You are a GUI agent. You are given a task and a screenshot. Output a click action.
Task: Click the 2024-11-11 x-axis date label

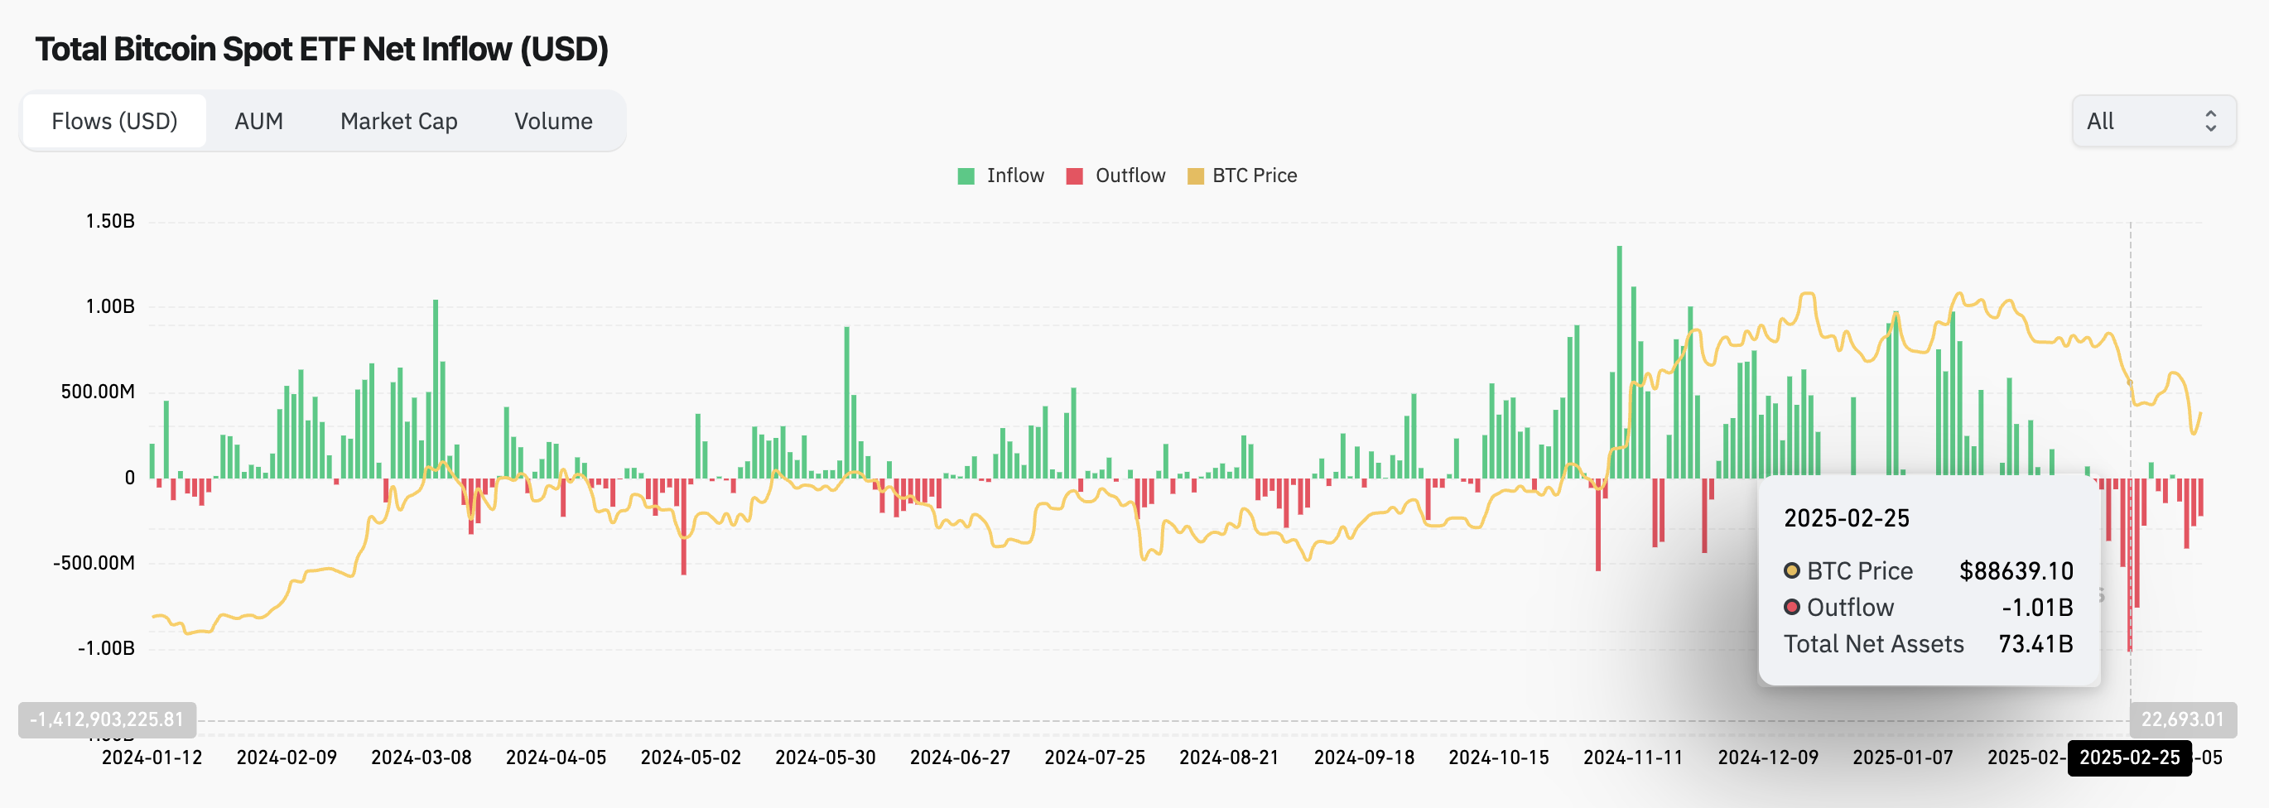1632,757
